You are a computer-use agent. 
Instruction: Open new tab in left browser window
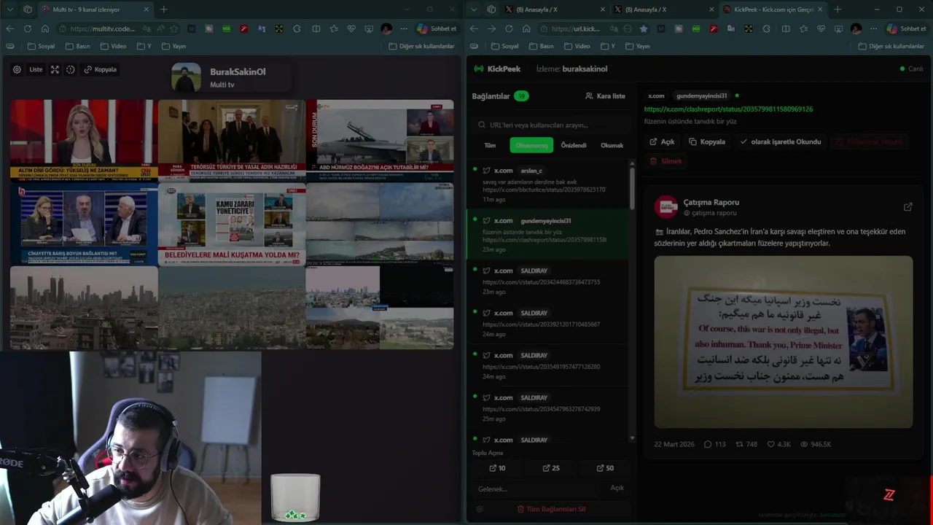[x=163, y=9]
